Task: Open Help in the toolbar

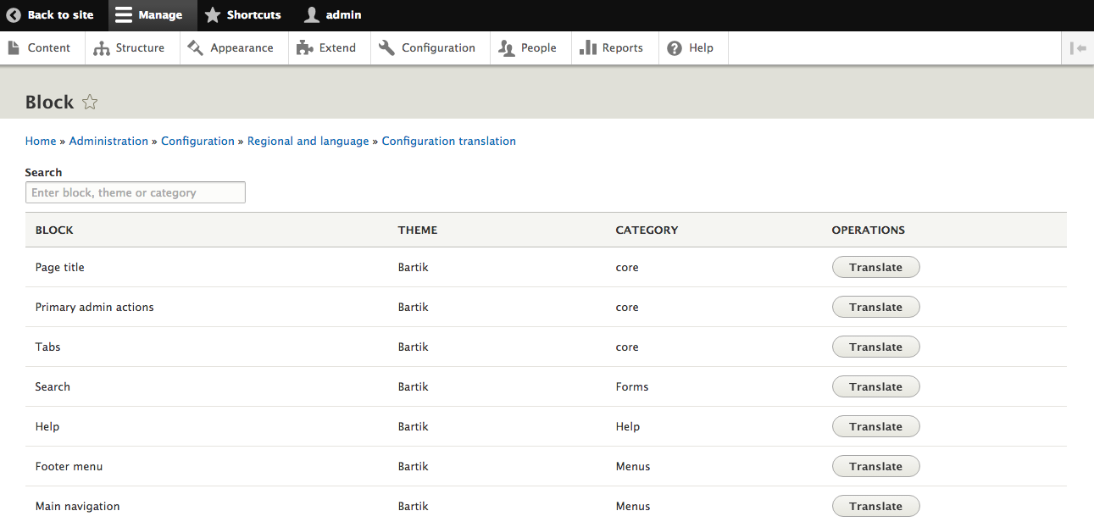Action: coord(691,48)
